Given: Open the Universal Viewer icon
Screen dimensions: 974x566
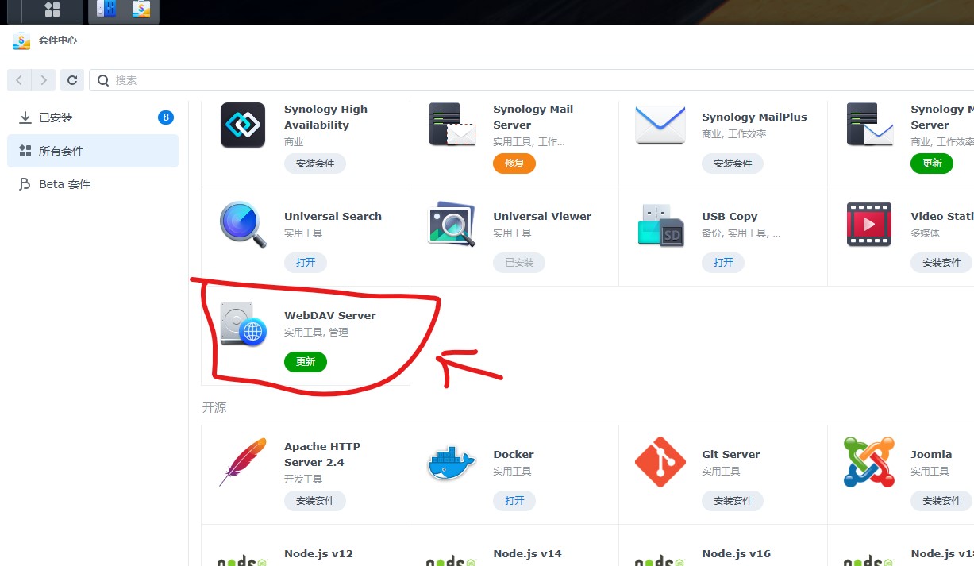Looking at the screenshot, I should pyautogui.click(x=452, y=225).
